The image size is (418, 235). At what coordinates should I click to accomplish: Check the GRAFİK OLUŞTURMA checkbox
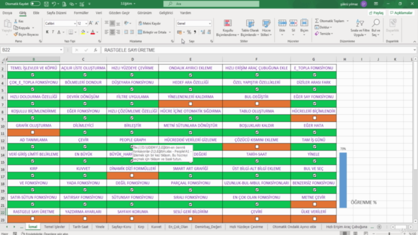click(33, 133)
